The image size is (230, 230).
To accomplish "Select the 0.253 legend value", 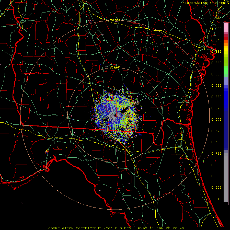I will click(x=216, y=188).
